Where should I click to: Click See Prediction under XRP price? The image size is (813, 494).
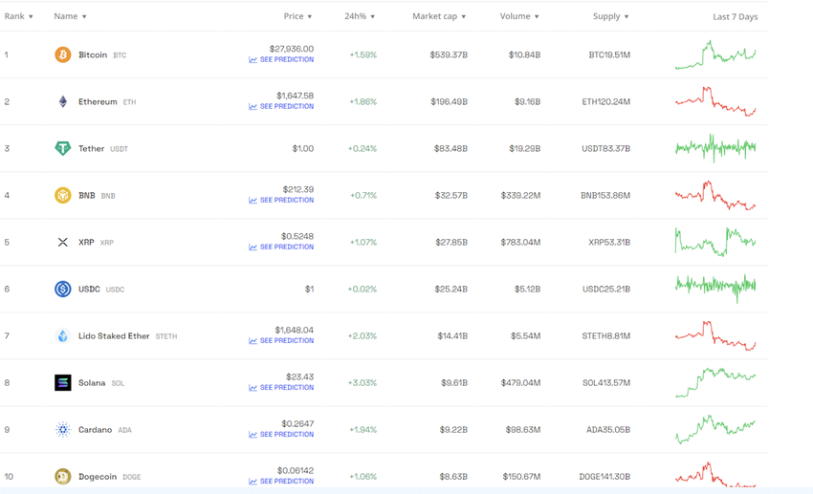(x=281, y=247)
